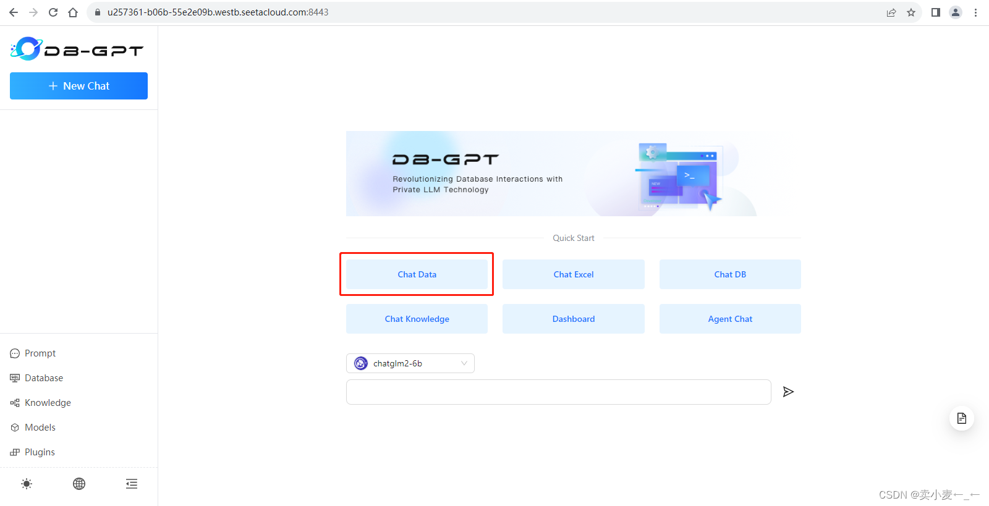Image resolution: width=989 pixels, height=506 pixels.
Task: Click the Models cube icon
Action: click(15, 428)
